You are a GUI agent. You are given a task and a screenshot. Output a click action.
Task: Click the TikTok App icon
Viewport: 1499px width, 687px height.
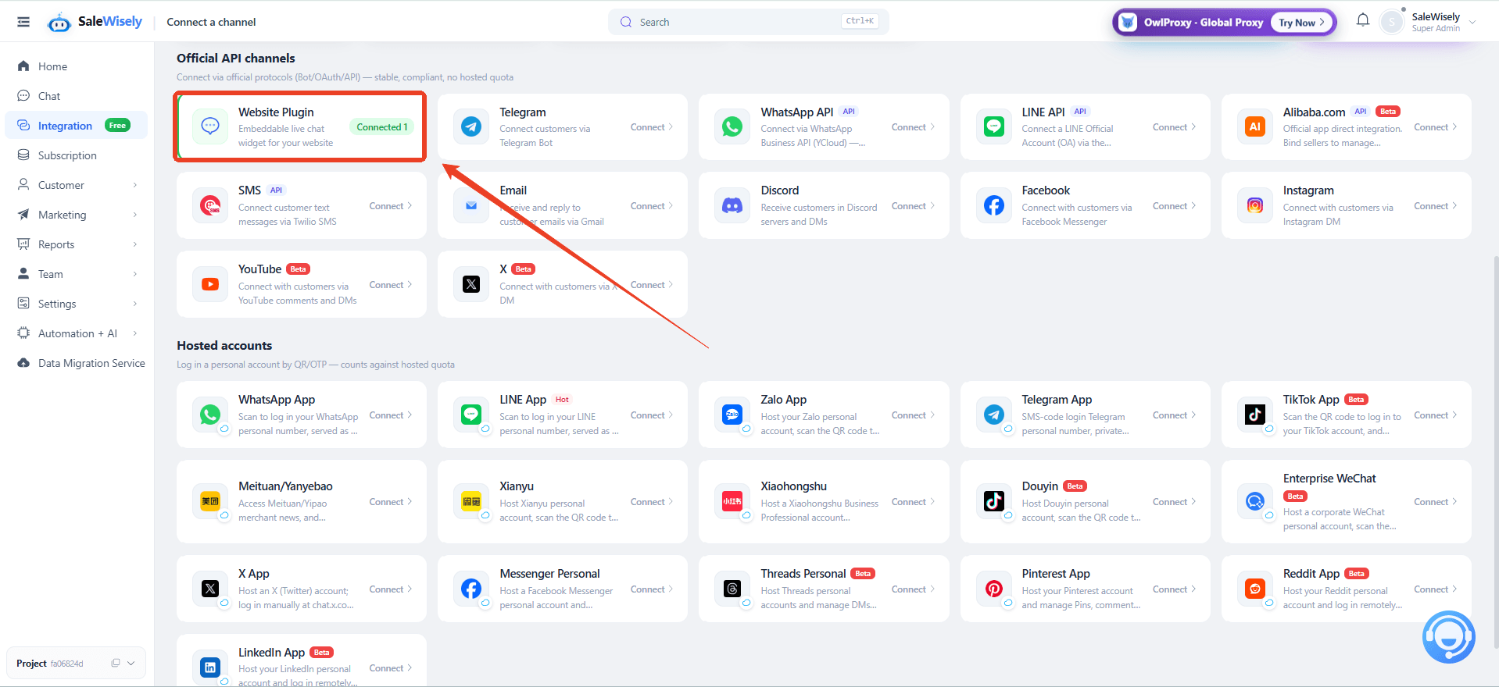tap(1254, 415)
